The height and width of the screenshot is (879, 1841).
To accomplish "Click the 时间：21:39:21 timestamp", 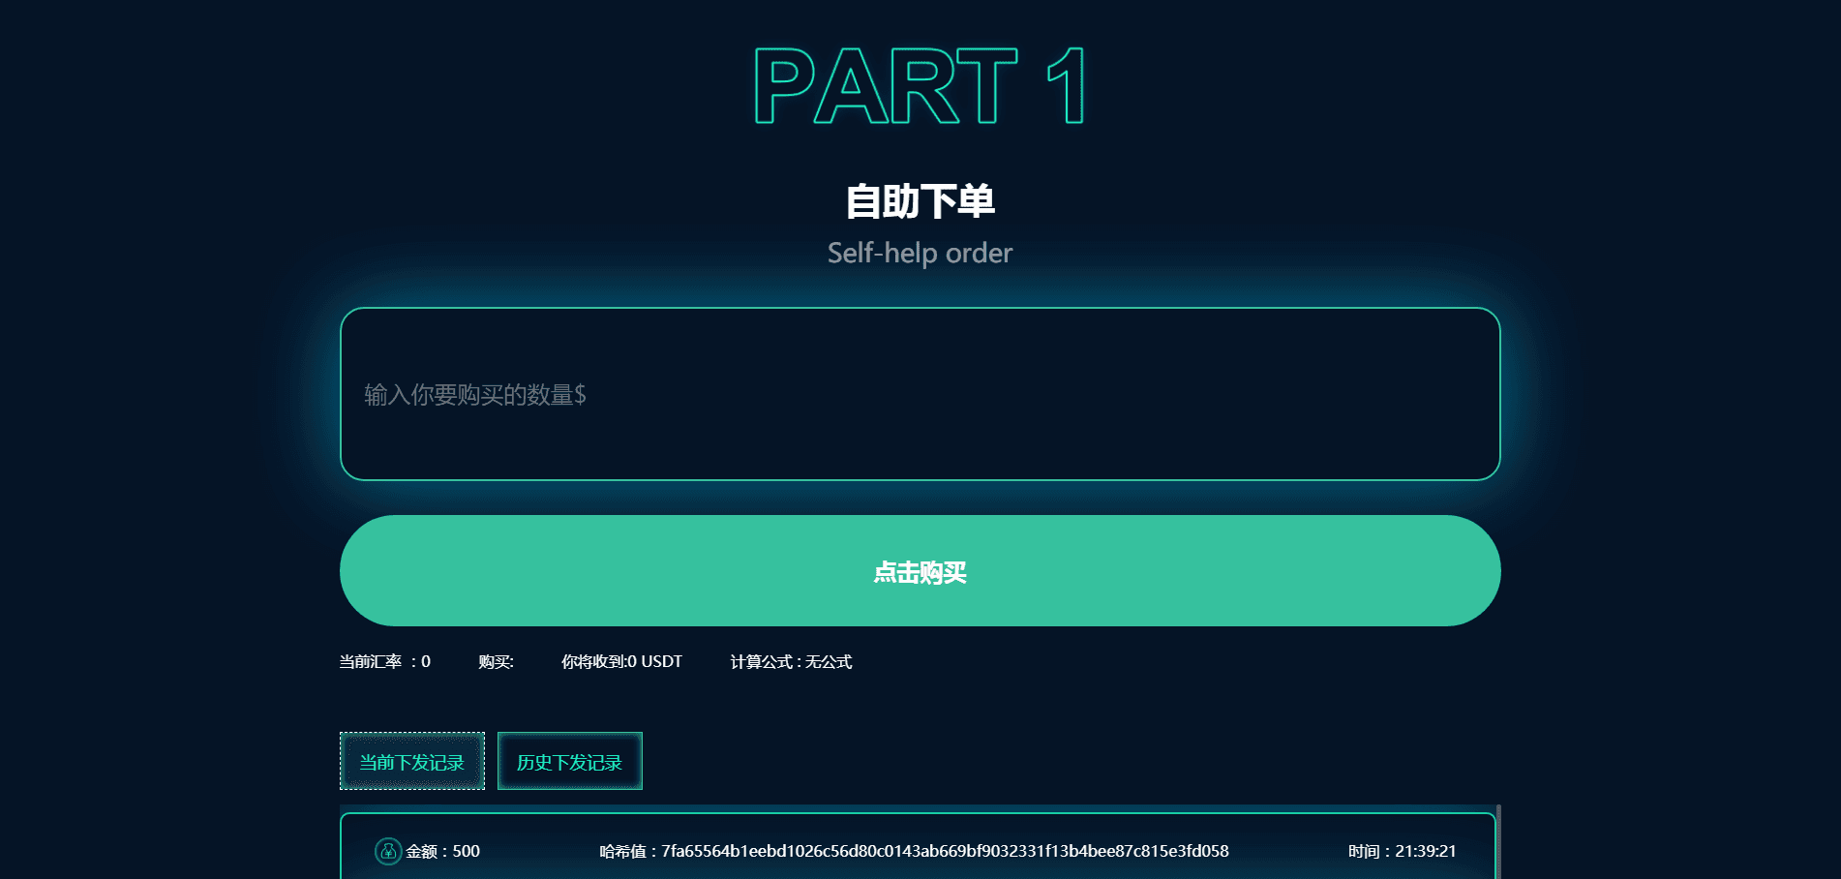I will (1402, 851).
